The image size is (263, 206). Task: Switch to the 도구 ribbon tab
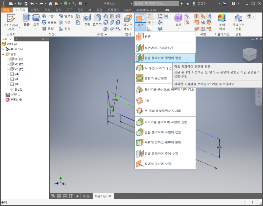click(x=69, y=10)
